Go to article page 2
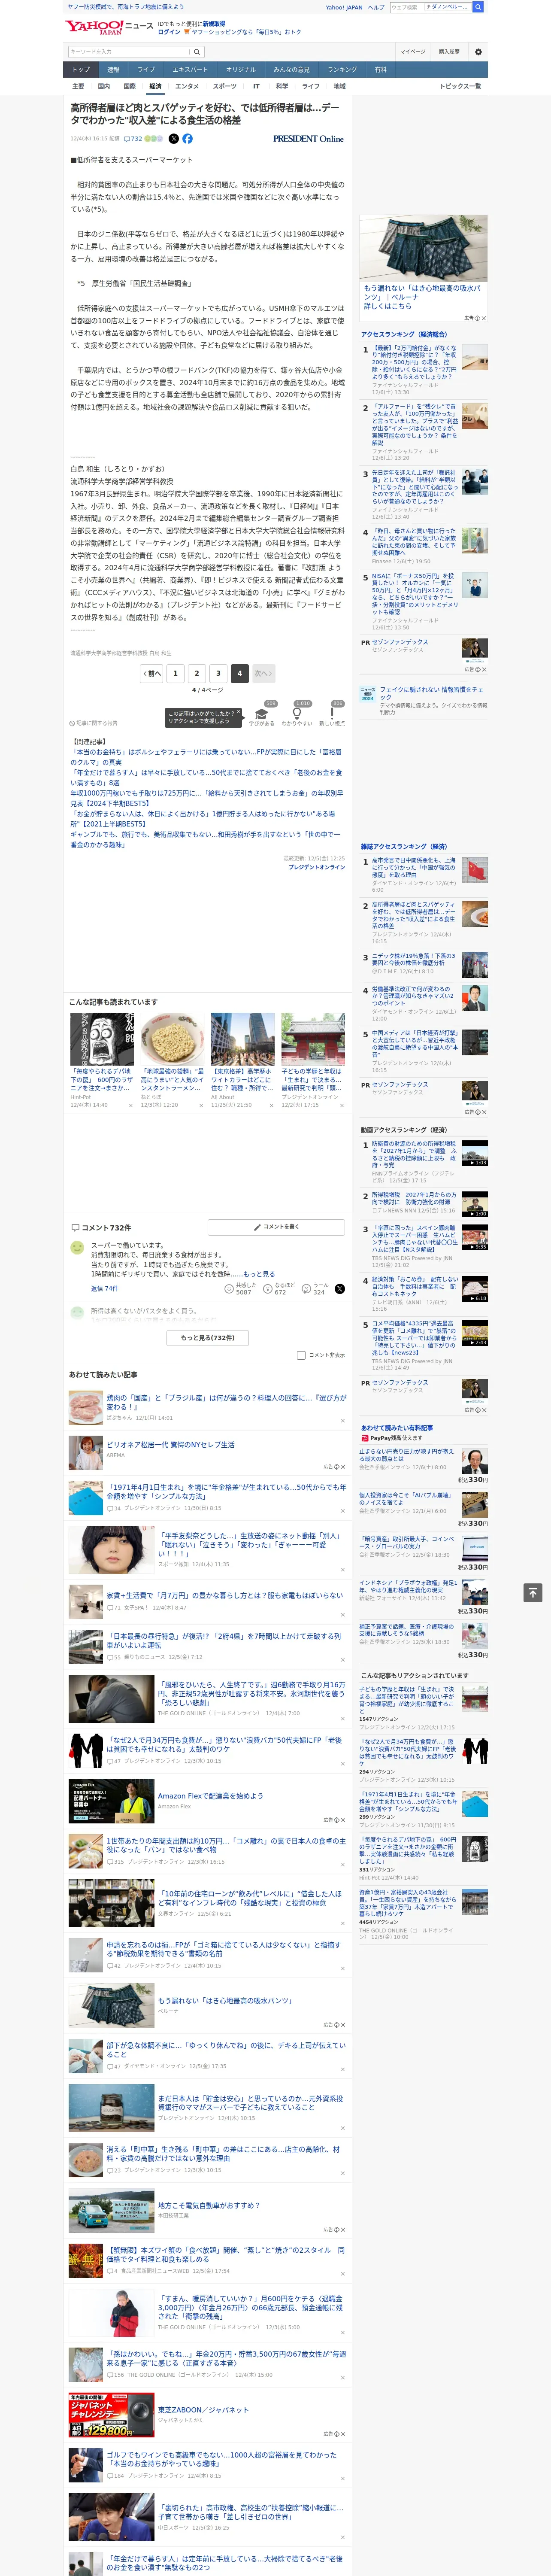This screenshot has height=2576, width=551. tap(197, 673)
